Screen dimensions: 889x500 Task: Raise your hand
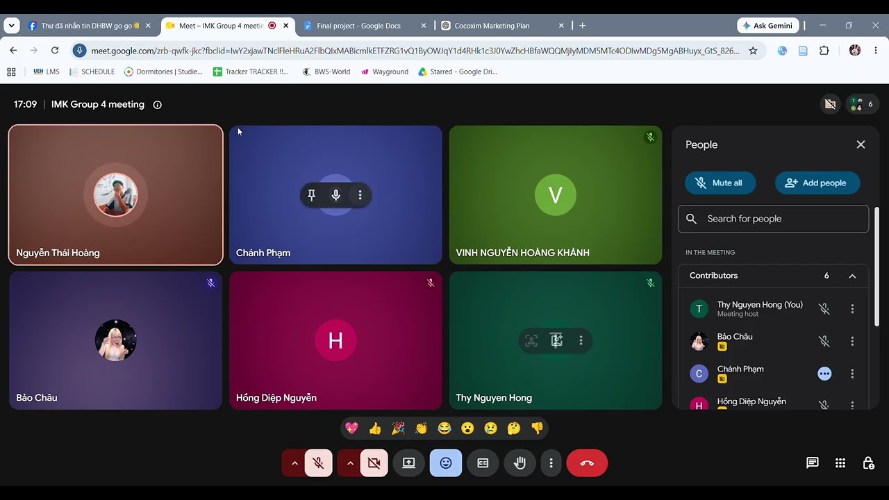(520, 463)
